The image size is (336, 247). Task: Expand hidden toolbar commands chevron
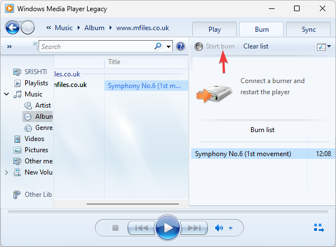point(9,46)
